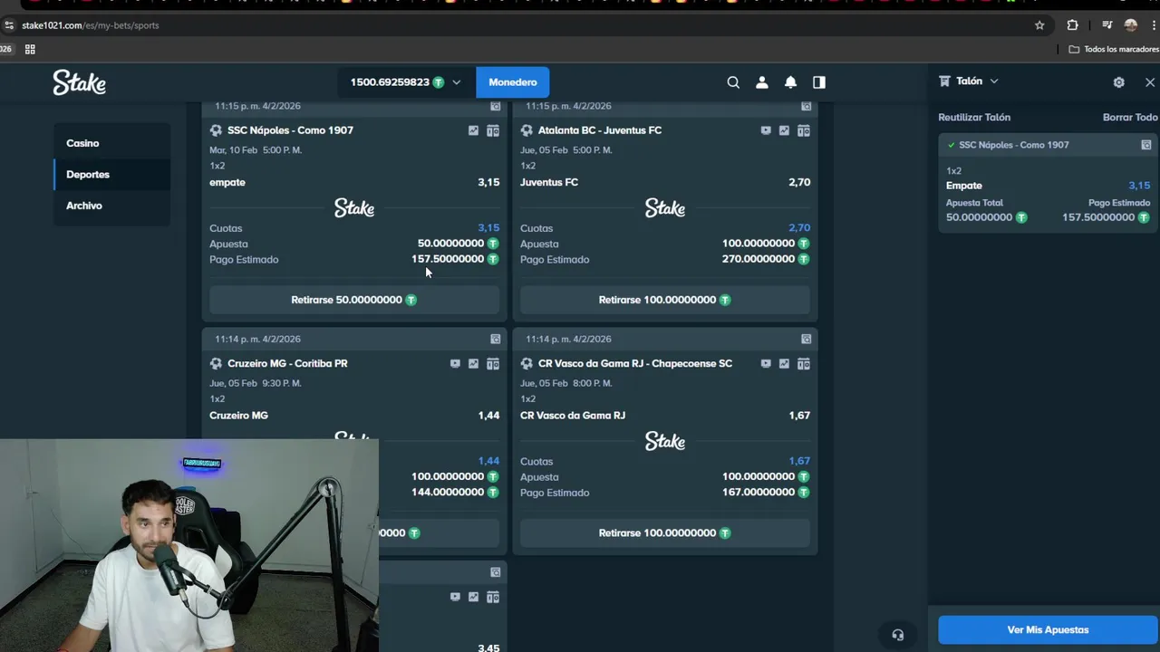
Task: Open Cruzeiro MG - Coritiba PR match title
Action: coord(287,364)
